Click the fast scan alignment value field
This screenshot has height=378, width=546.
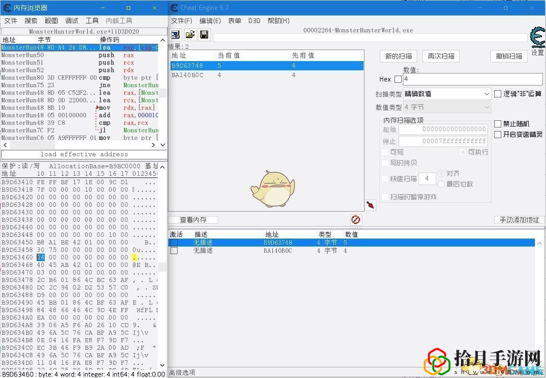coord(427,178)
